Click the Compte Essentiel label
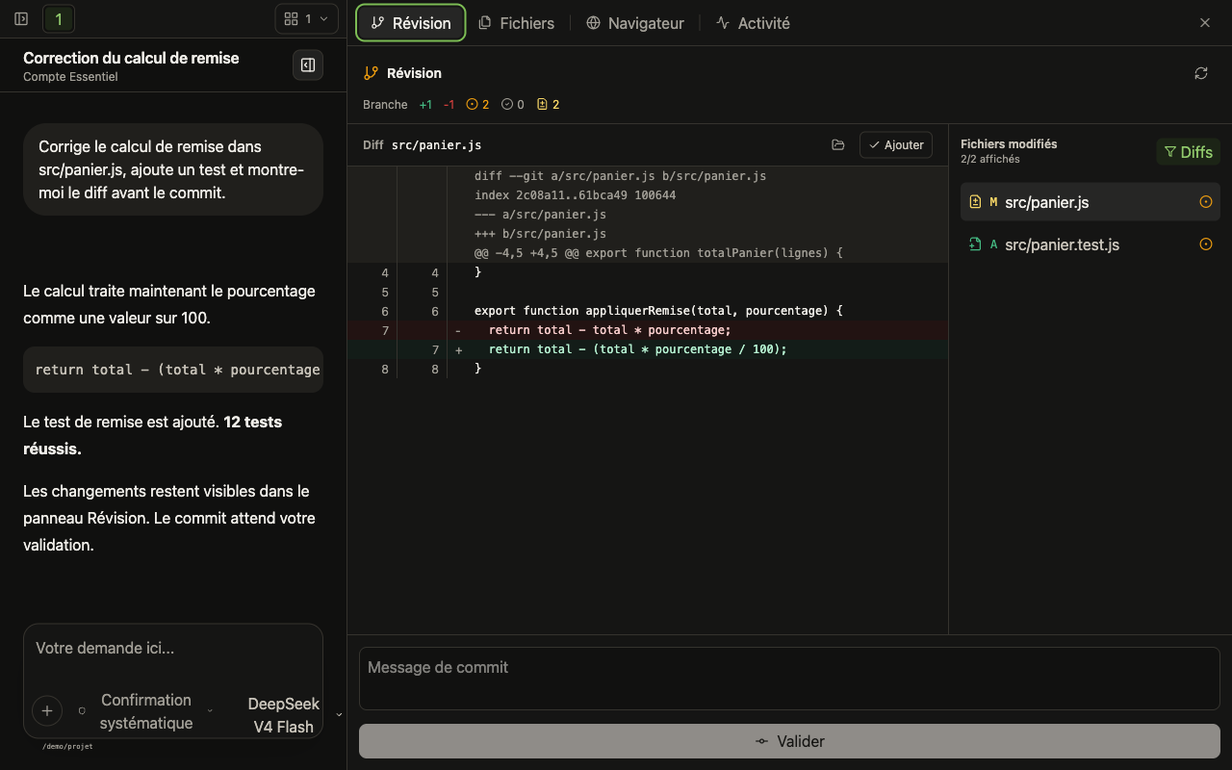Viewport: 1232px width, 770px height. coord(70,77)
